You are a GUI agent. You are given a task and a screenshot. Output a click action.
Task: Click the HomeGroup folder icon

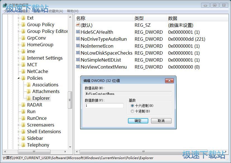[x=23, y=45]
